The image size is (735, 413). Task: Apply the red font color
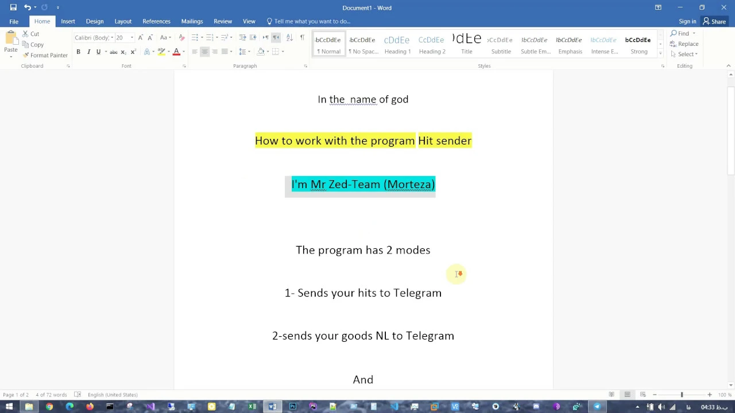176,52
